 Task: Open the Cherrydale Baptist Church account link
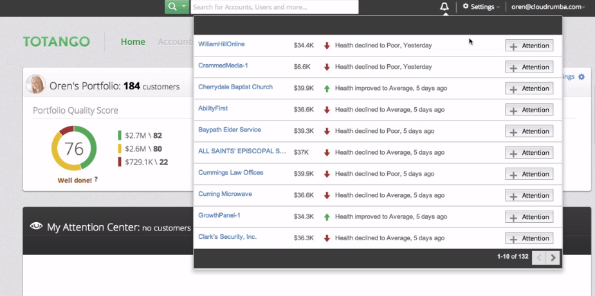pyautogui.click(x=235, y=87)
